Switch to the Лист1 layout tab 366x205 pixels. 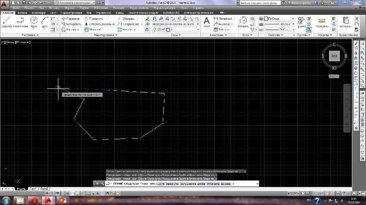33,189
